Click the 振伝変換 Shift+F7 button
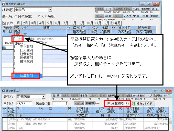Viewport: 174px width, 131px height. 118,9
